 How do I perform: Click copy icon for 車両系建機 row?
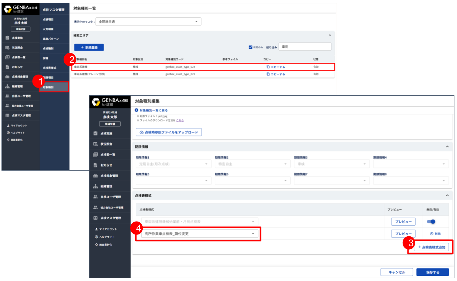268,67
